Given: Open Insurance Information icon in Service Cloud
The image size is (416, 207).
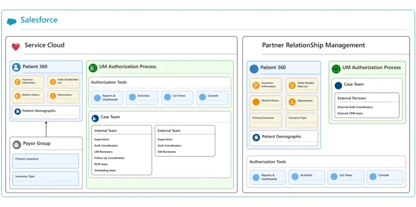Looking at the screenshot, I should (17, 82).
